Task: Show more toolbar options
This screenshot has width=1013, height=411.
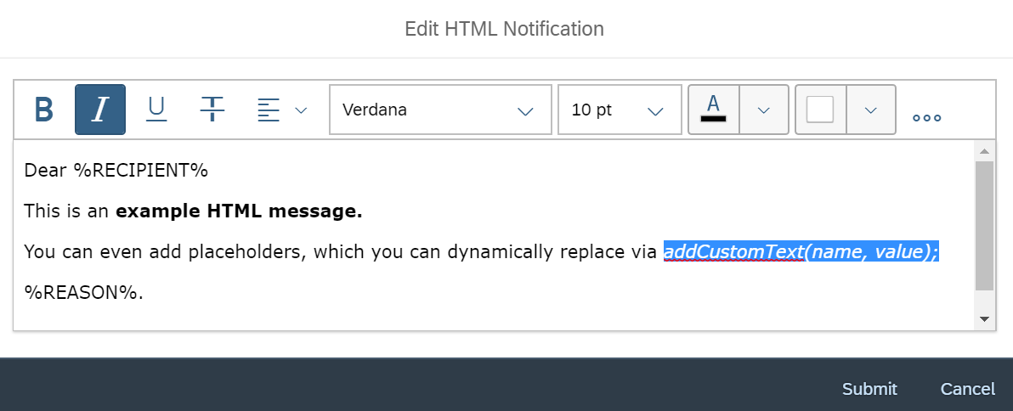Action: point(926,118)
